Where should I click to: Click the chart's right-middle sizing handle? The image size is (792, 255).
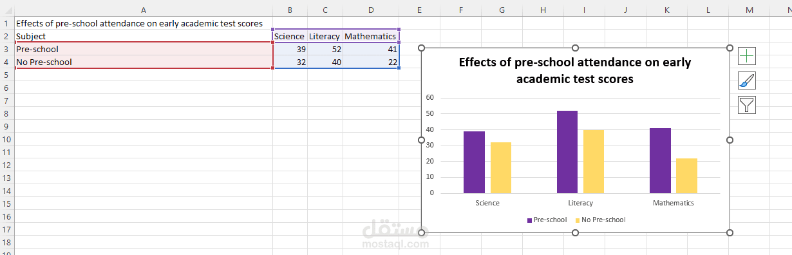pos(730,140)
